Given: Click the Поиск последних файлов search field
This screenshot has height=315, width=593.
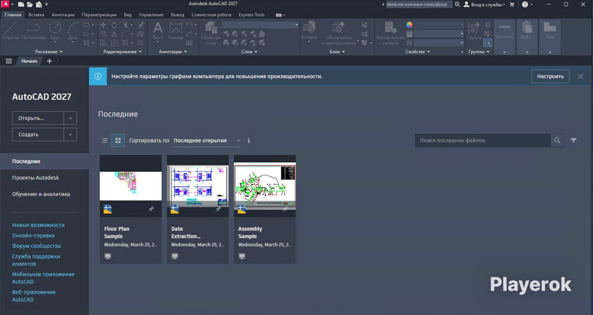Looking at the screenshot, I should point(483,140).
